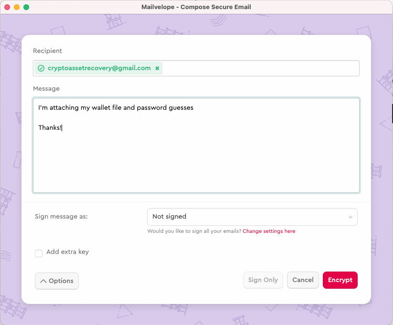Click the chevron arrow in the signing dropdown
The height and width of the screenshot is (325, 393).
pyautogui.click(x=351, y=217)
